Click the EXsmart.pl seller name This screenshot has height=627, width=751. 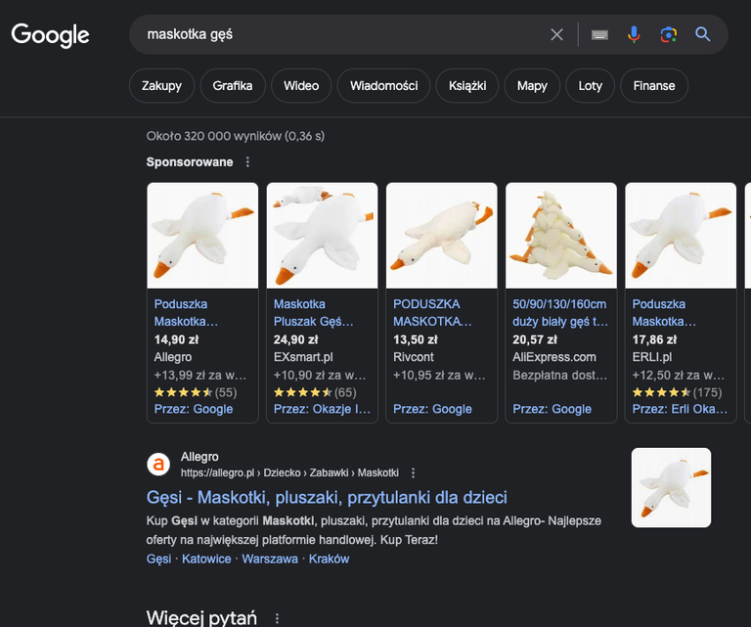(303, 357)
